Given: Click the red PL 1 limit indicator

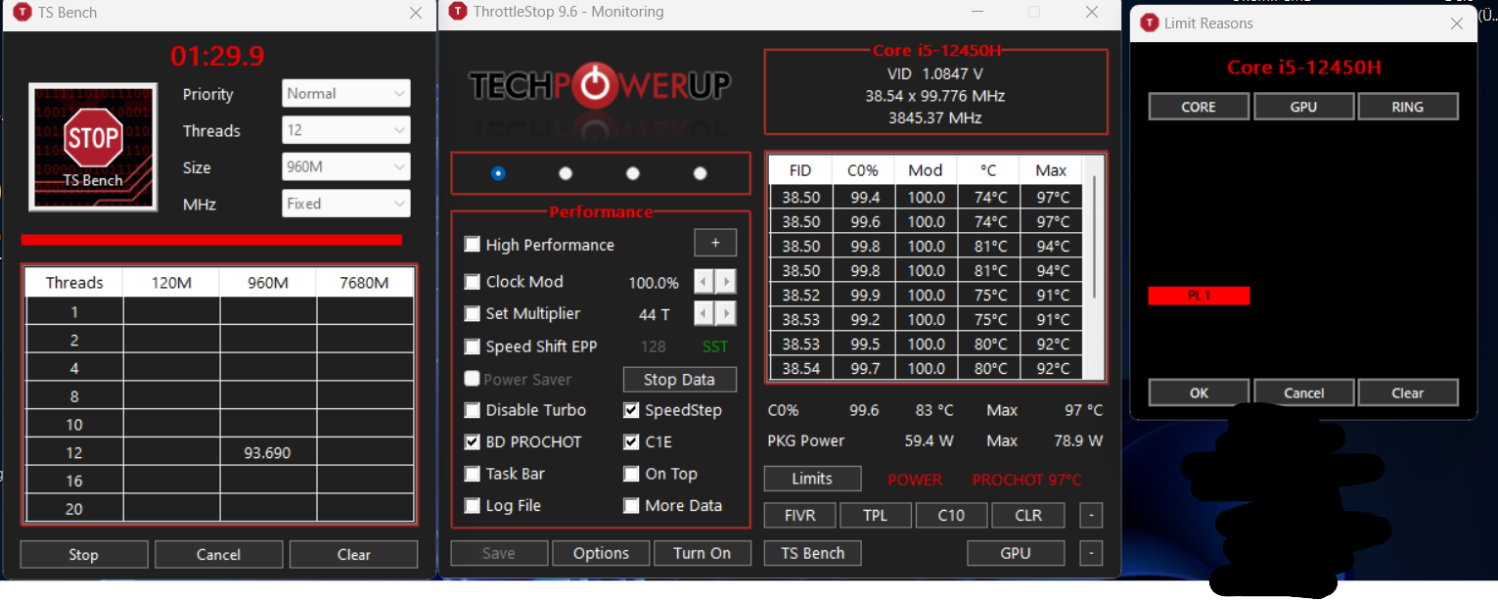Looking at the screenshot, I should click(1199, 296).
